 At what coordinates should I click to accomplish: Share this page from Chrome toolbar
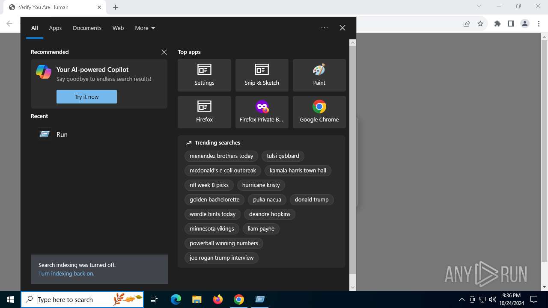click(x=467, y=24)
